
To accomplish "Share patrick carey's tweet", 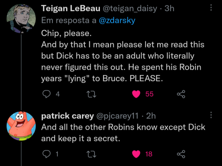I will [181, 154].
